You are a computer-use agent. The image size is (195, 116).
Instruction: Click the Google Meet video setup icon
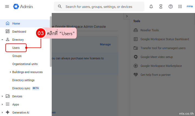[x=136, y=57]
